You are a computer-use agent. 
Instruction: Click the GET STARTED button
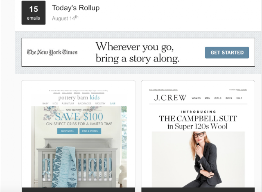click(227, 52)
